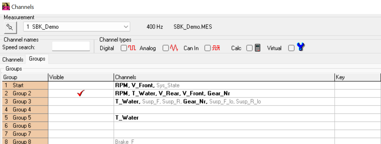
Task: Enable the Virtual channel type checkbox
Action: coord(291,48)
